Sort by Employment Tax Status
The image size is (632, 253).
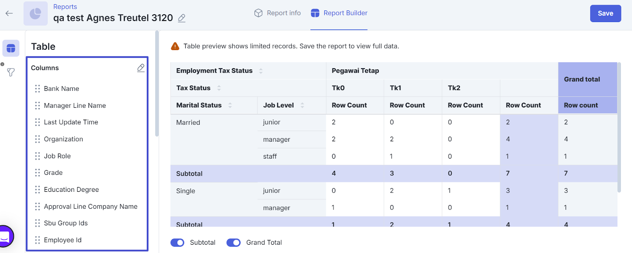261,71
